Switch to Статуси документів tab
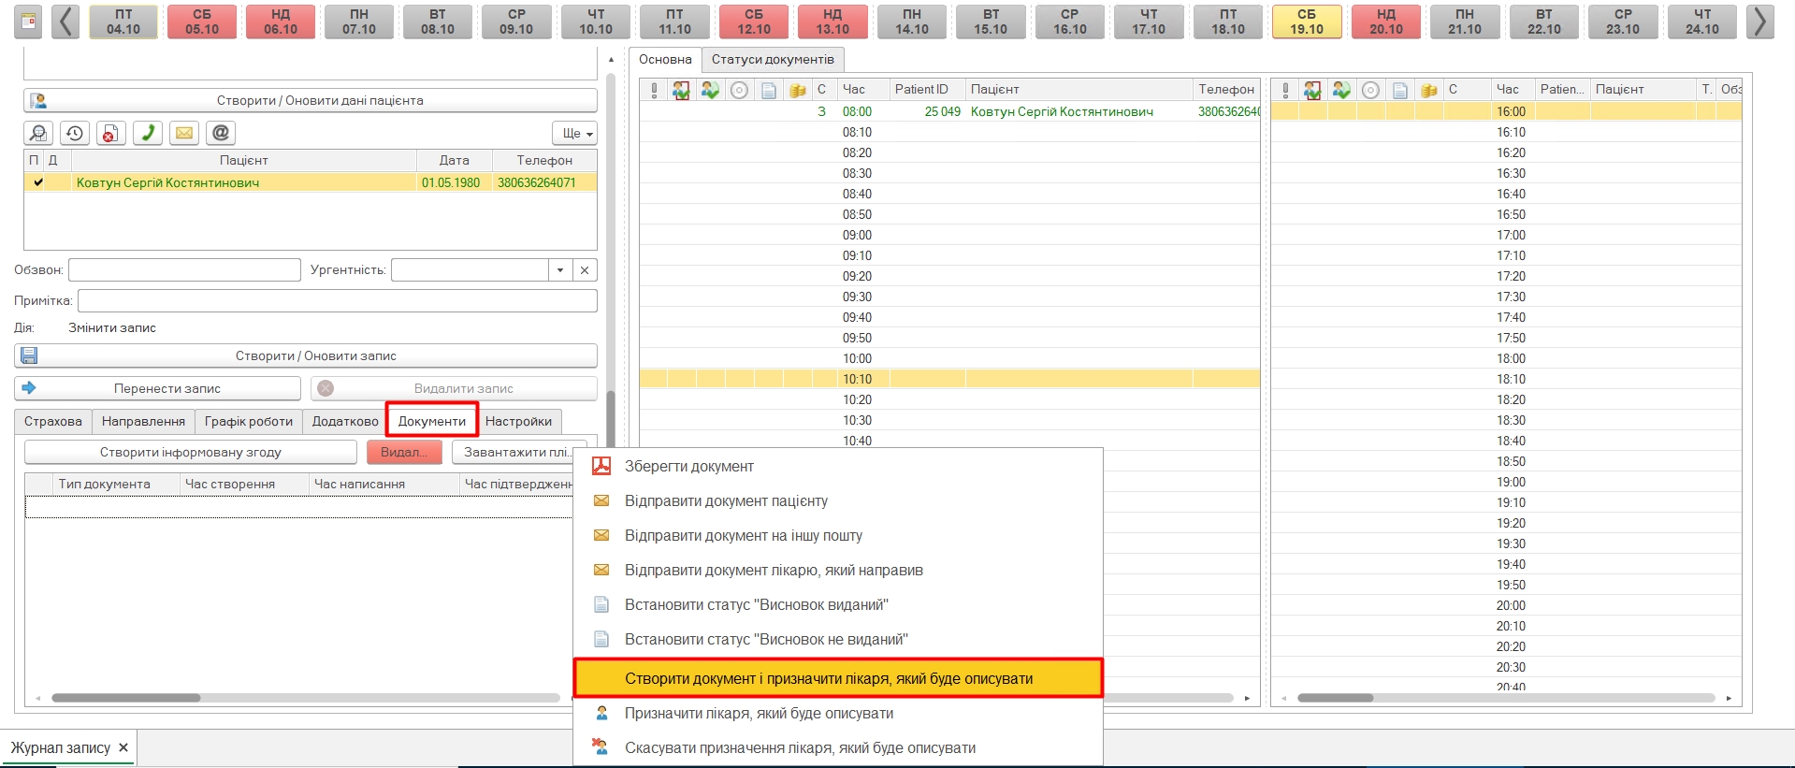The width and height of the screenshot is (1795, 768). [773, 59]
